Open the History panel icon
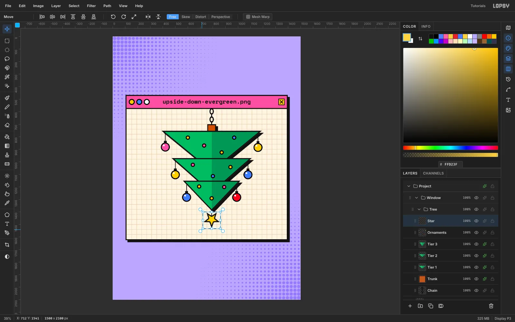The height and width of the screenshot is (322, 515). point(508,79)
